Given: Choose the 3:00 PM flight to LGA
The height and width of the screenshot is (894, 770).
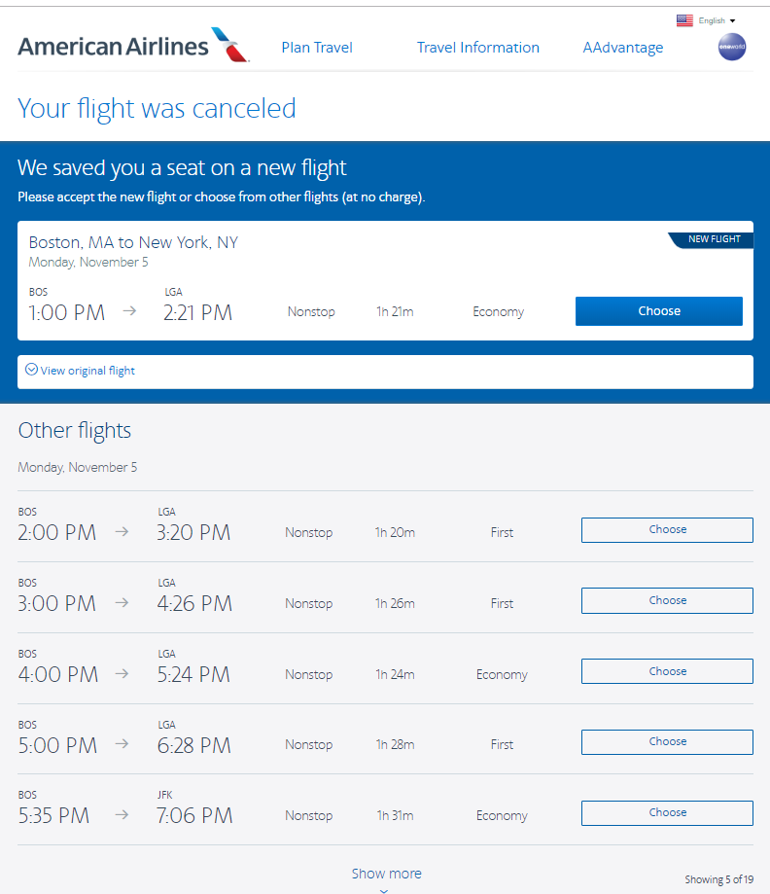Looking at the screenshot, I should click(667, 601).
